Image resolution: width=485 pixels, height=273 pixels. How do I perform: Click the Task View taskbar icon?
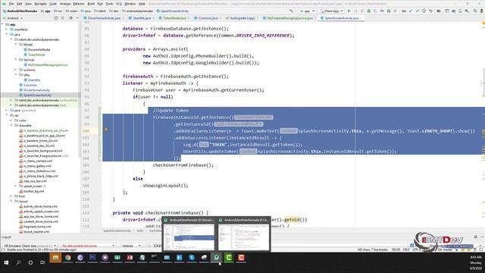42,262
